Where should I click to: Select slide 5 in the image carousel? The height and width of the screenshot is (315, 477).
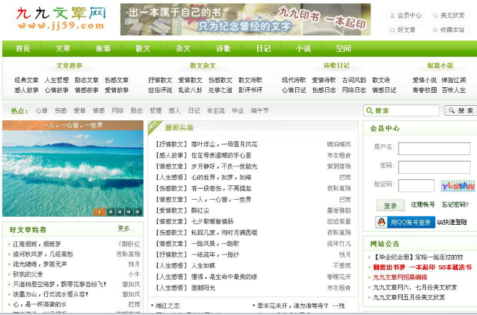(x=138, y=212)
